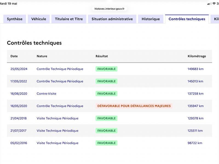The height and width of the screenshot is (164, 219).
Task: Open the partially visible Kilométrage tab
Action: point(215,19)
